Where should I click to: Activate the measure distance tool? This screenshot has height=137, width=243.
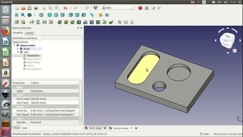[92, 15]
